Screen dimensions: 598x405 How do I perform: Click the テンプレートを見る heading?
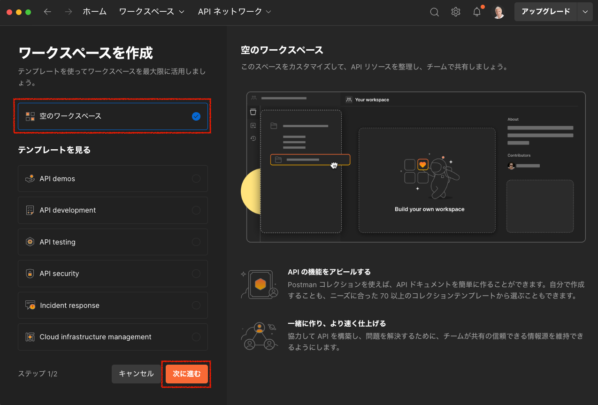tap(54, 150)
